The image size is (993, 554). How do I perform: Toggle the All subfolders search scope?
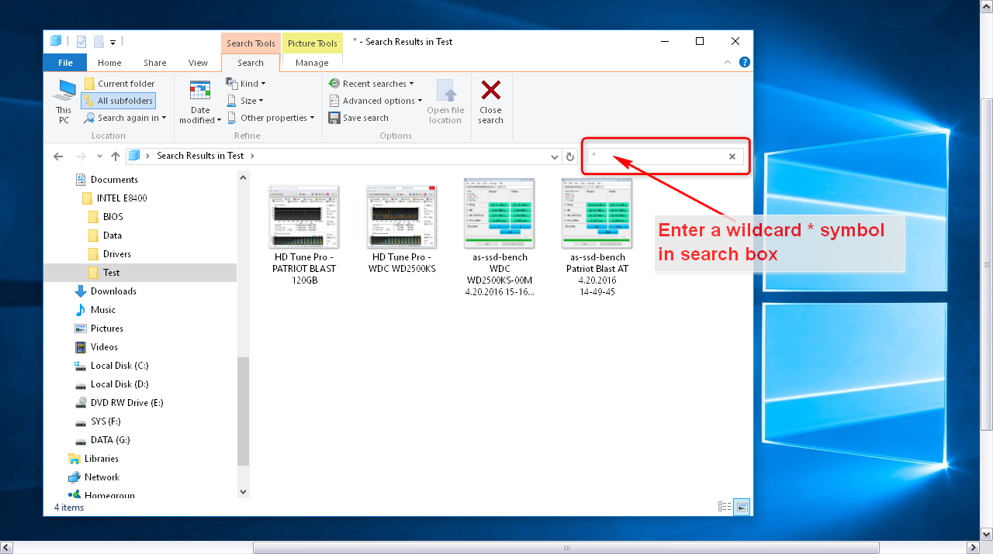pyautogui.click(x=118, y=101)
